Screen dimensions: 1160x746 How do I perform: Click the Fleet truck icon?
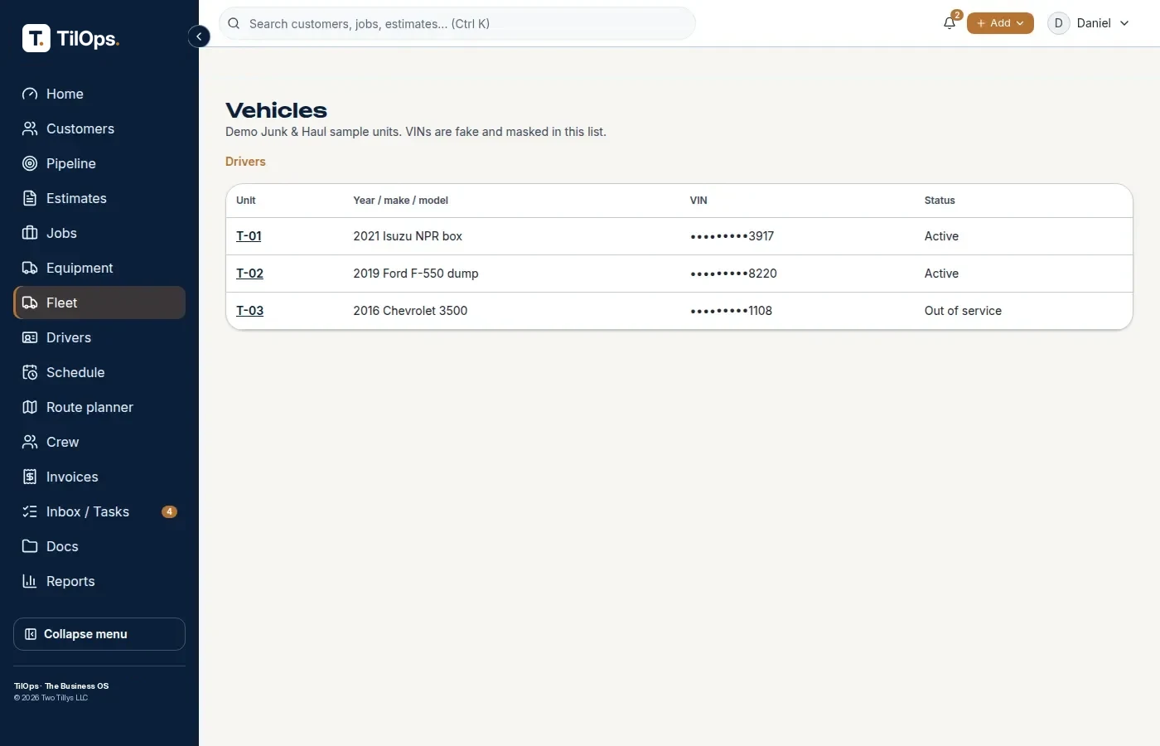coord(30,303)
